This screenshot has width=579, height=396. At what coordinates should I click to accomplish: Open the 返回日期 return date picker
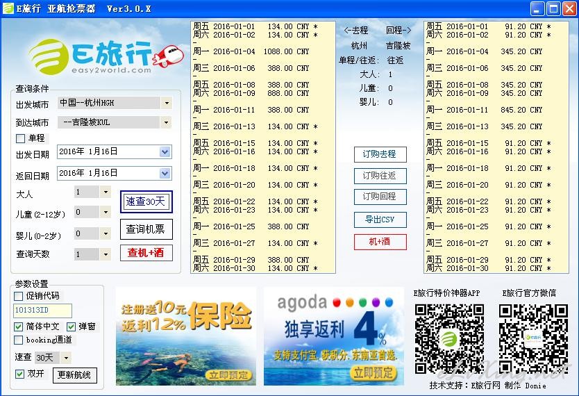click(165, 173)
